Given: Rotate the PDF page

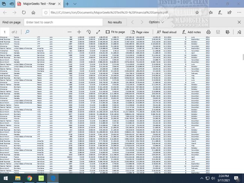Looking at the screenshot, I should click(x=89, y=32).
